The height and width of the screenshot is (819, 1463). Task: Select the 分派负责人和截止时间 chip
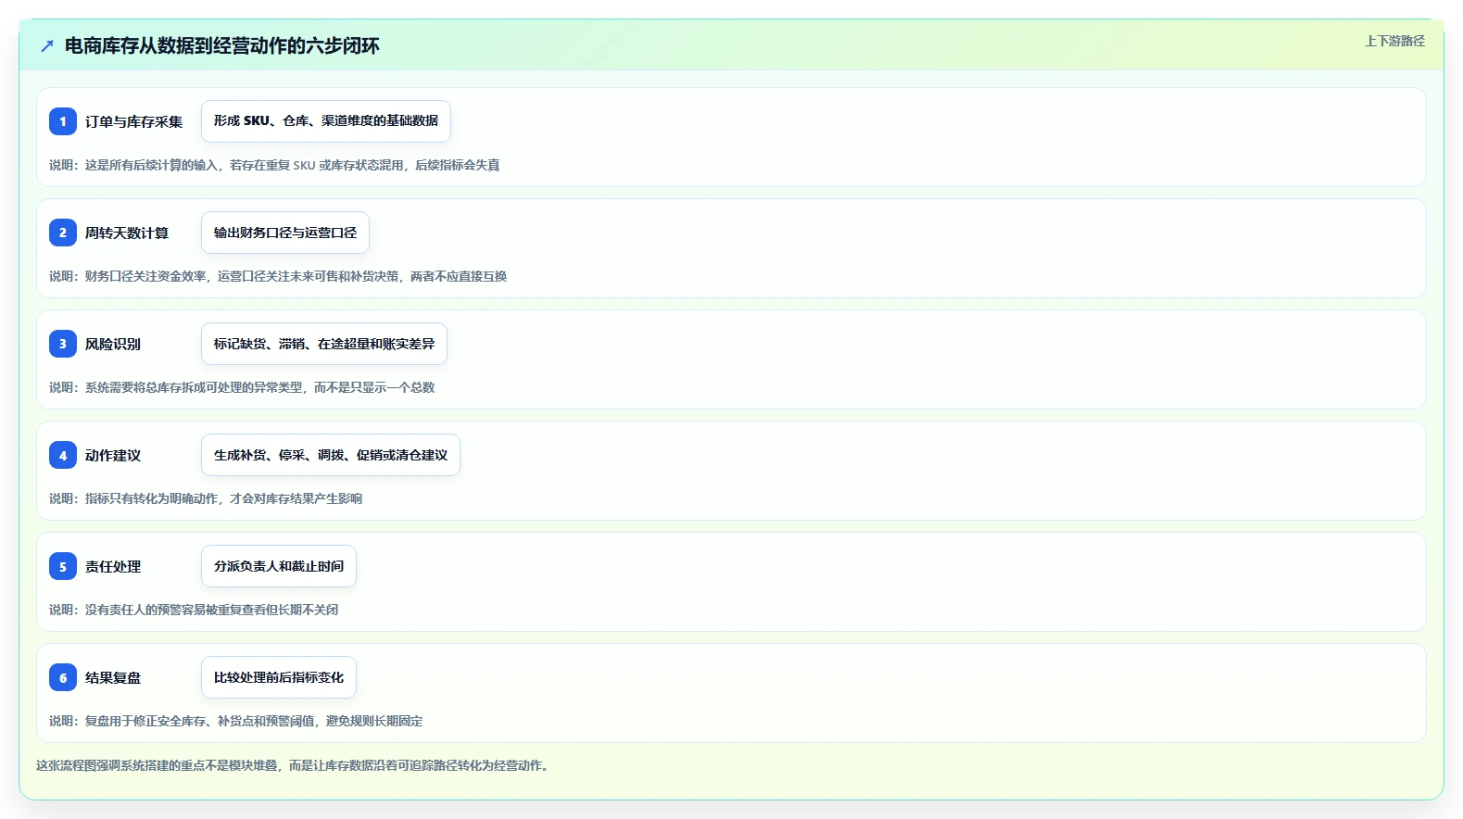[279, 566]
